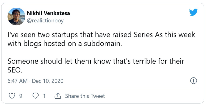Click the Dec 10, 2020 date
This screenshot has height=106, width=206.
[48, 81]
